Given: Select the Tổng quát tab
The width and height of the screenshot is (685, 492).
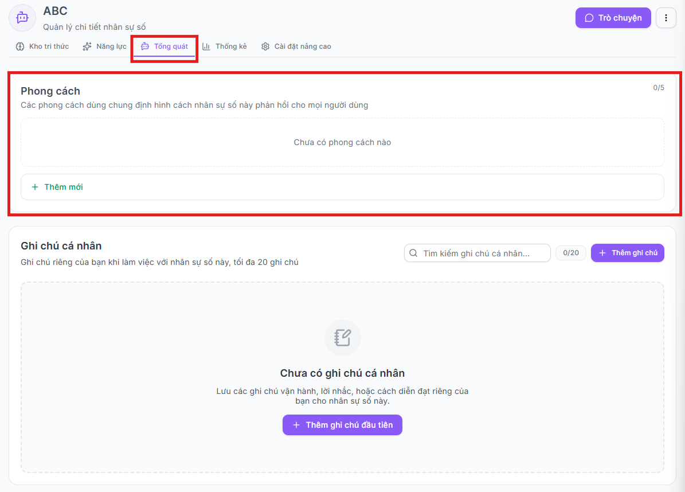Looking at the screenshot, I should [x=165, y=46].
